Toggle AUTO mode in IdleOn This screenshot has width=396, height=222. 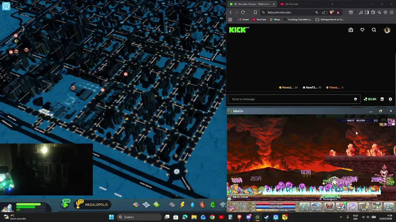(305, 206)
